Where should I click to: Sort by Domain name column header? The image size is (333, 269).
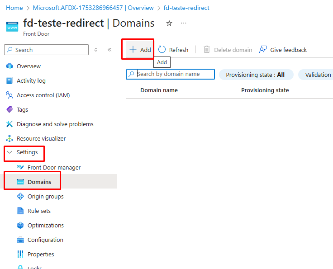pyautogui.click(x=159, y=90)
